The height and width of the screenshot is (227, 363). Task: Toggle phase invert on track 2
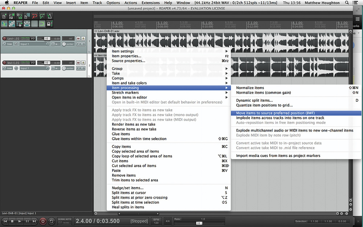click(x=16, y=68)
